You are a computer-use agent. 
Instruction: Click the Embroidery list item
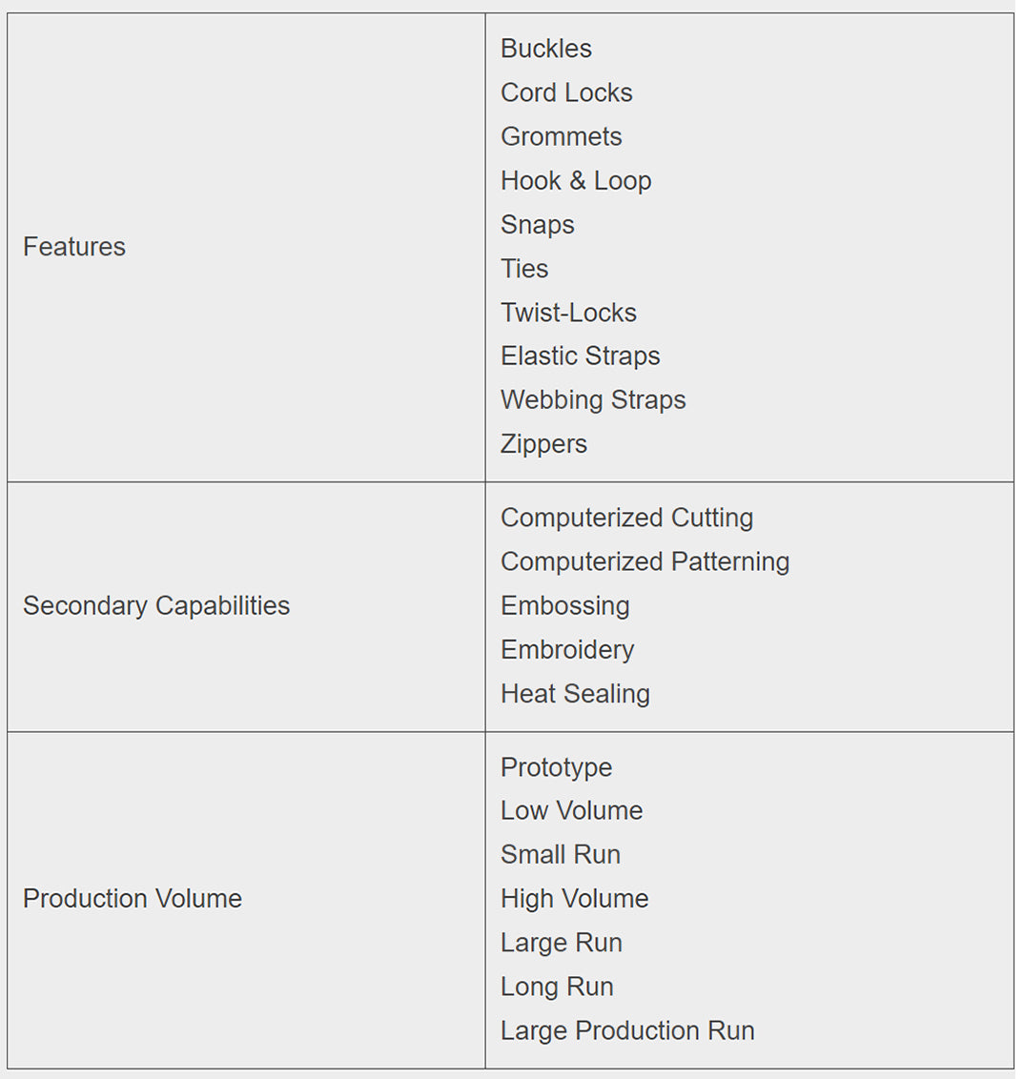(567, 650)
